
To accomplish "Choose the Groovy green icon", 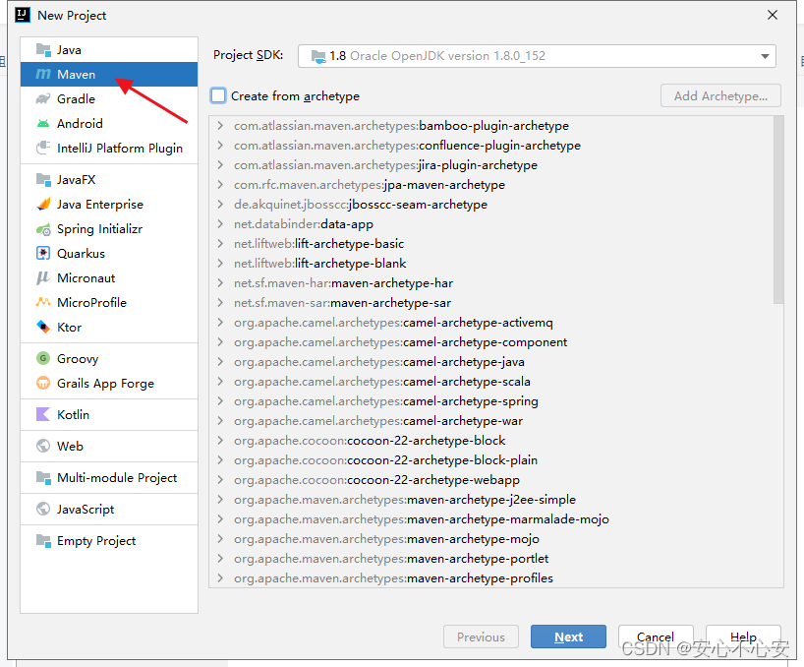I will coord(43,358).
